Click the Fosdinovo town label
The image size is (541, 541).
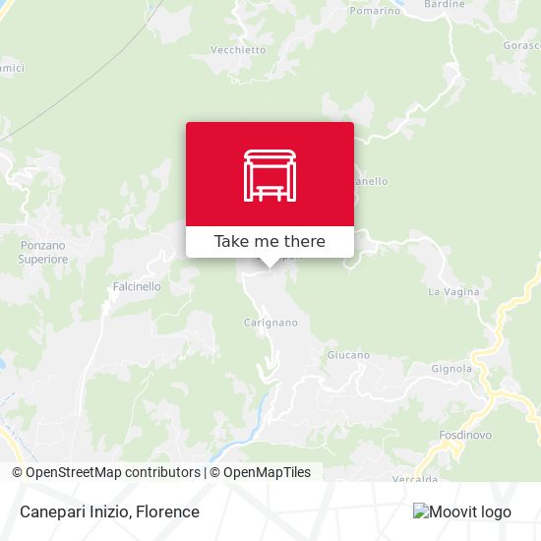465,435
